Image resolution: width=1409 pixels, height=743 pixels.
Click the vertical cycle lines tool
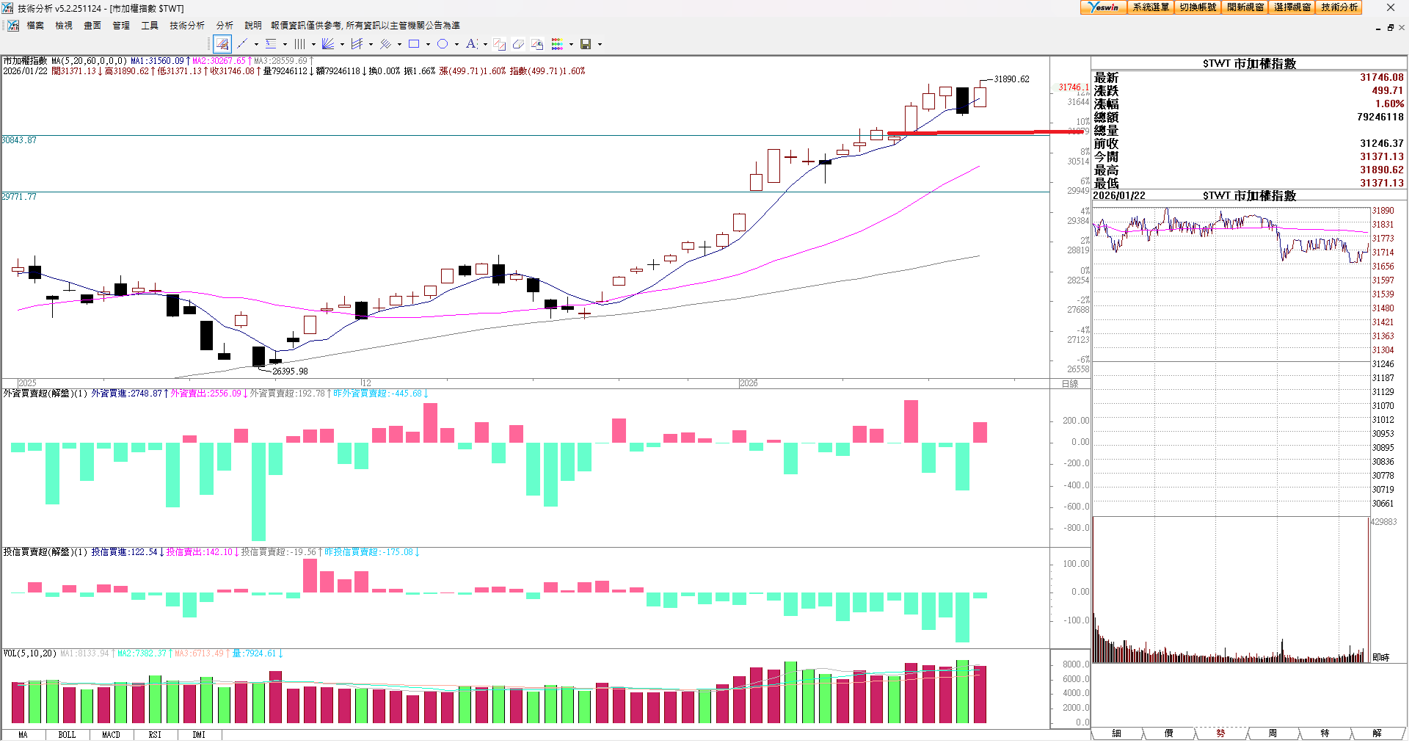click(299, 44)
